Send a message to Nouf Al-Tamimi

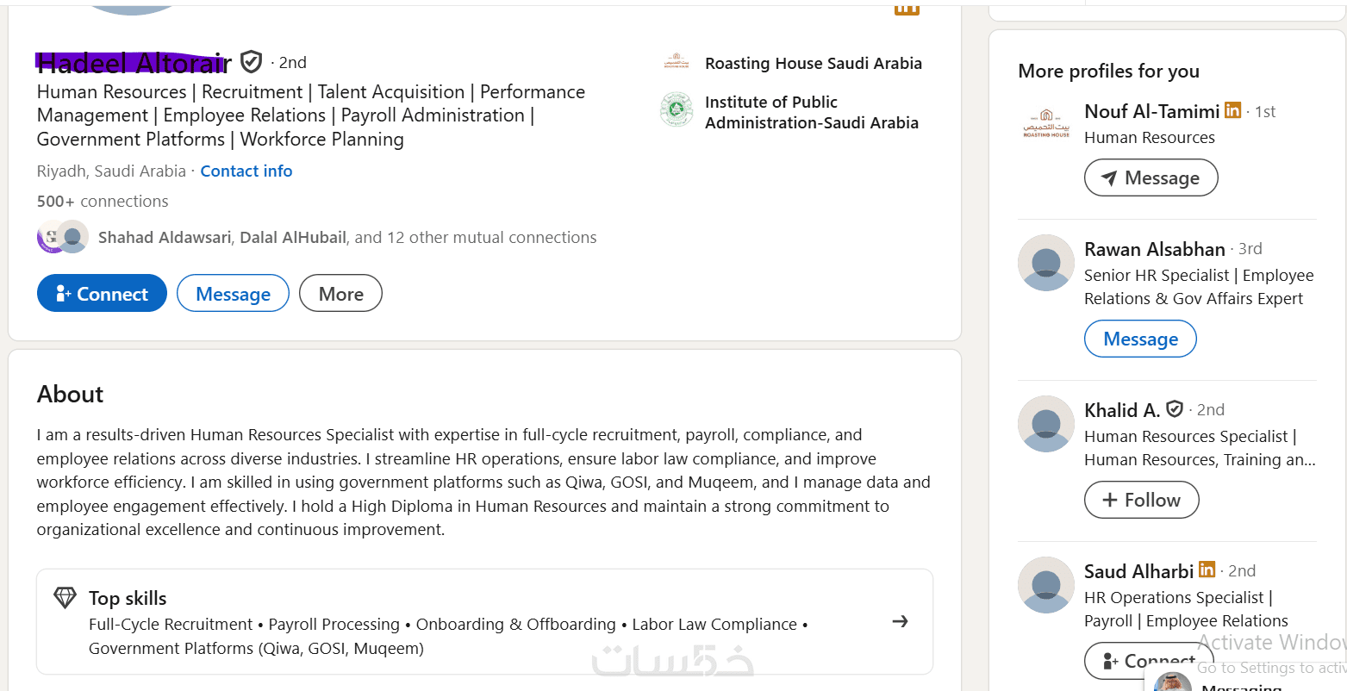coord(1151,178)
